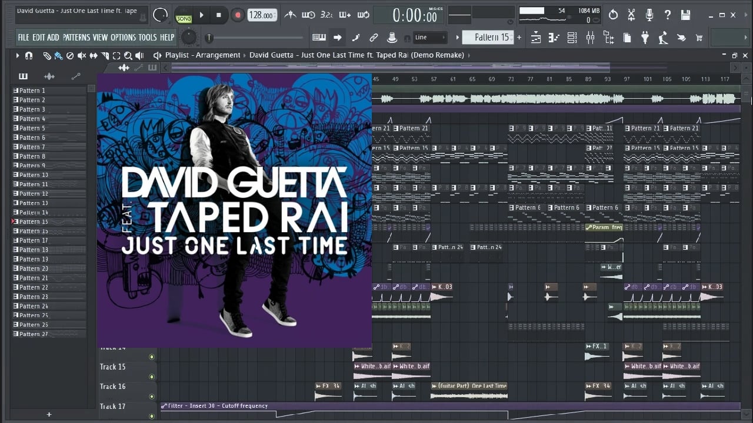The width and height of the screenshot is (753, 423).
Task: Click the undo history circular arrow icon
Action: click(x=613, y=15)
